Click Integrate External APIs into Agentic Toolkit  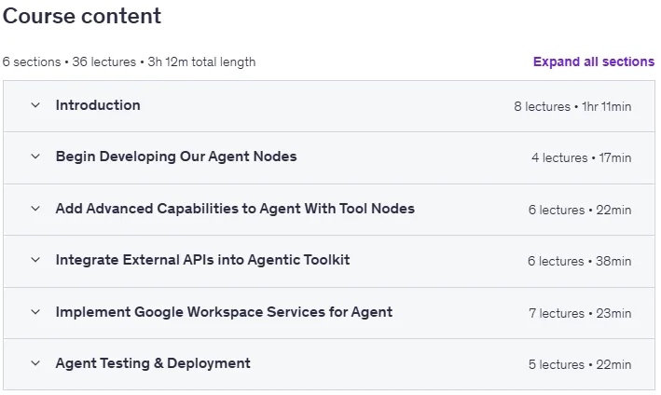(202, 260)
